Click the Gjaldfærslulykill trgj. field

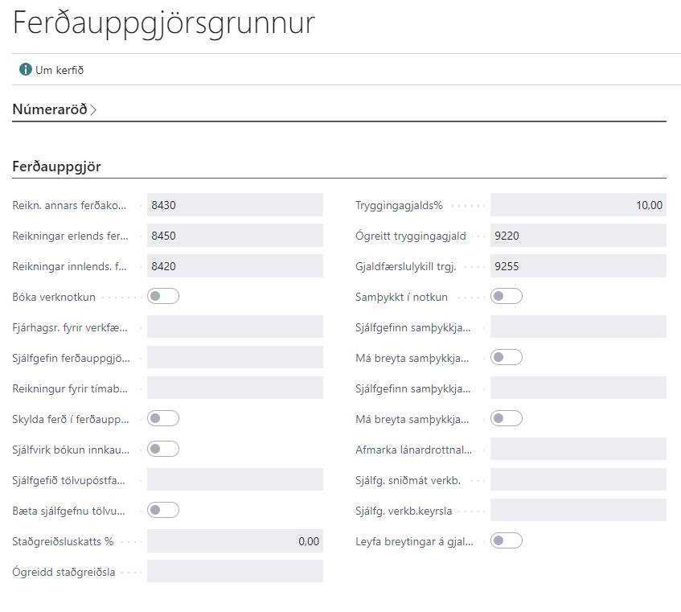coord(578,266)
